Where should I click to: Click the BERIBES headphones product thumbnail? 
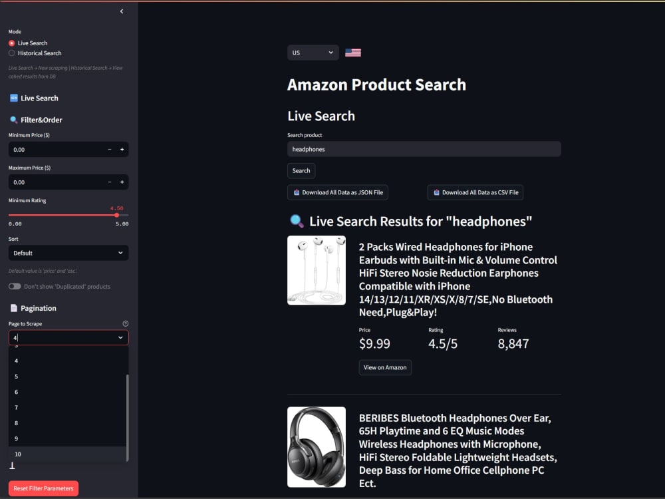(x=317, y=447)
